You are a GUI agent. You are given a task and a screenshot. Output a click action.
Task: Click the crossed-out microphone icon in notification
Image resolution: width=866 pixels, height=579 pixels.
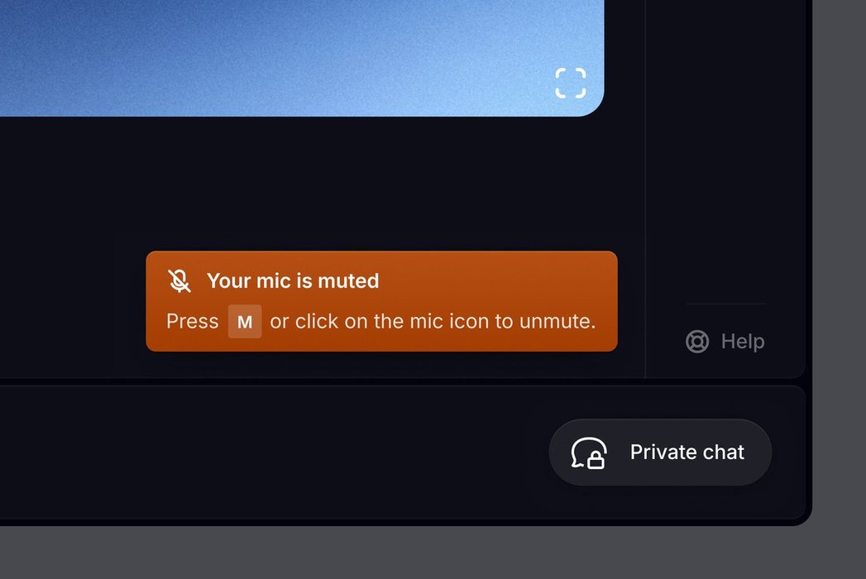coord(179,280)
